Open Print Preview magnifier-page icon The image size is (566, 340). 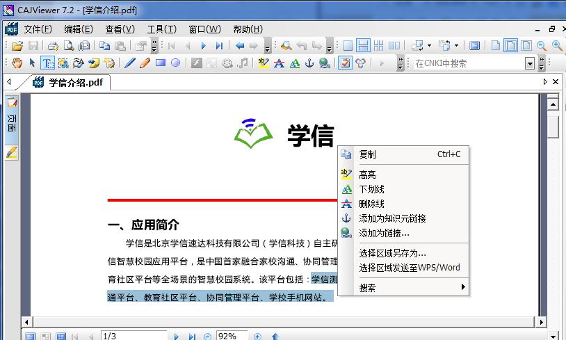[69, 46]
